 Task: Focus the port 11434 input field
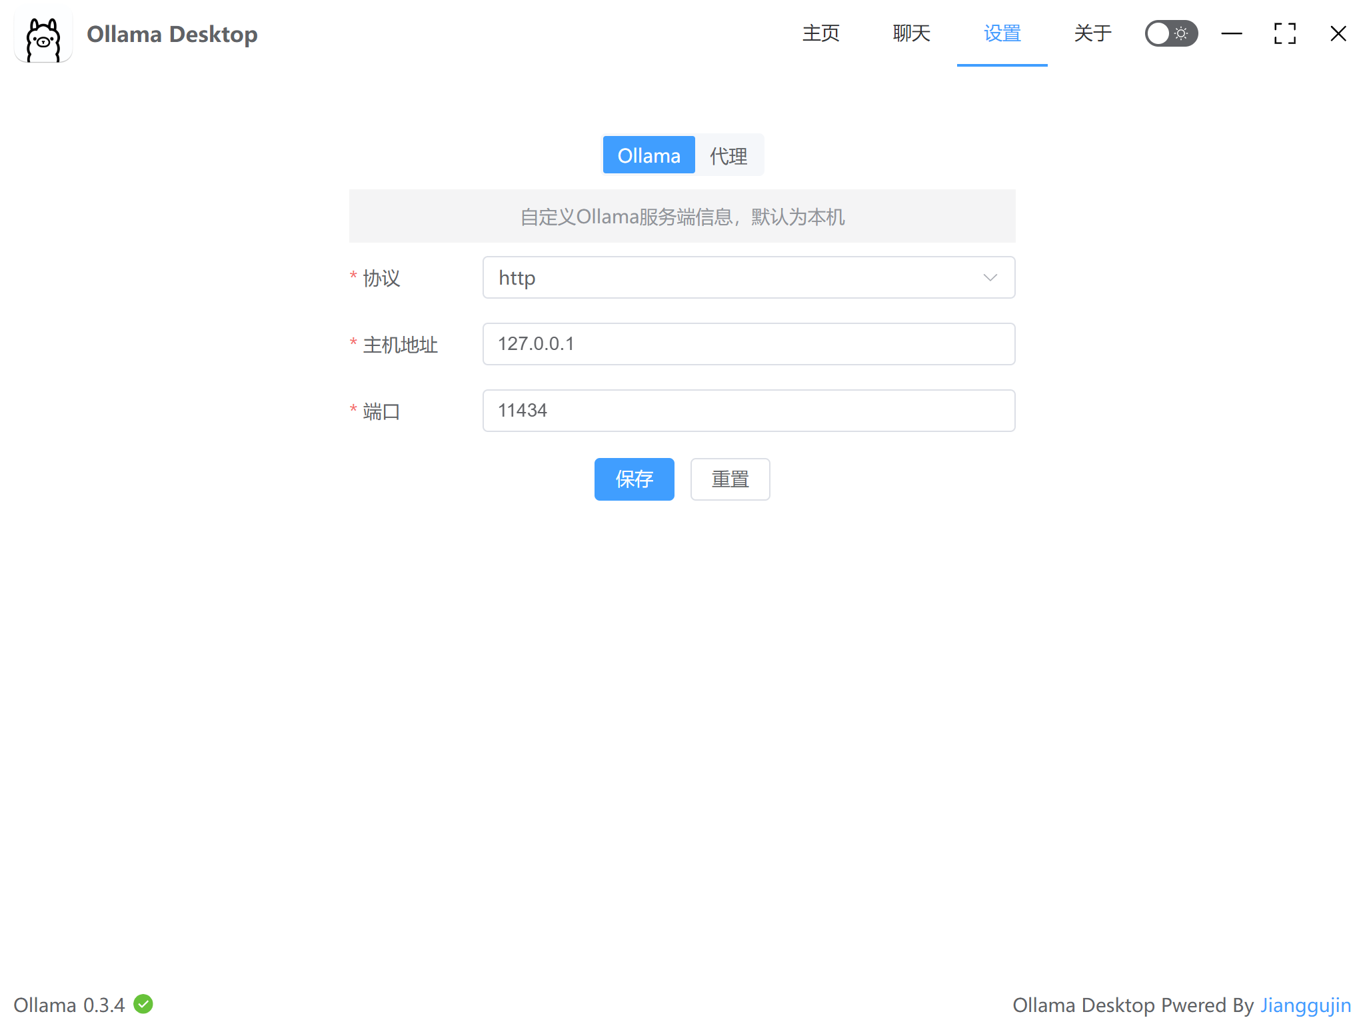point(748,411)
